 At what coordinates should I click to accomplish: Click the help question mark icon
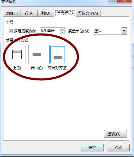pyautogui.click(x=114, y=1)
